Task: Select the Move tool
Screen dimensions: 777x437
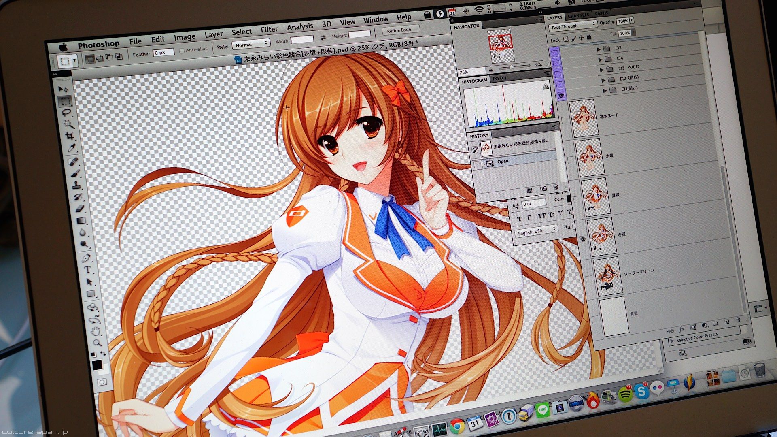Action: pyautogui.click(x=63, y=89)
